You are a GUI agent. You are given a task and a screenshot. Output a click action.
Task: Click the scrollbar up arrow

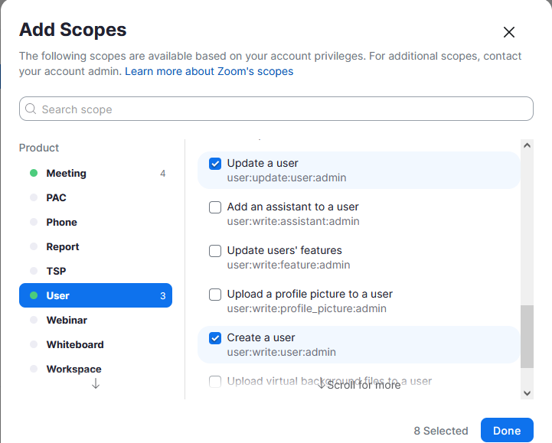(527, 145)
